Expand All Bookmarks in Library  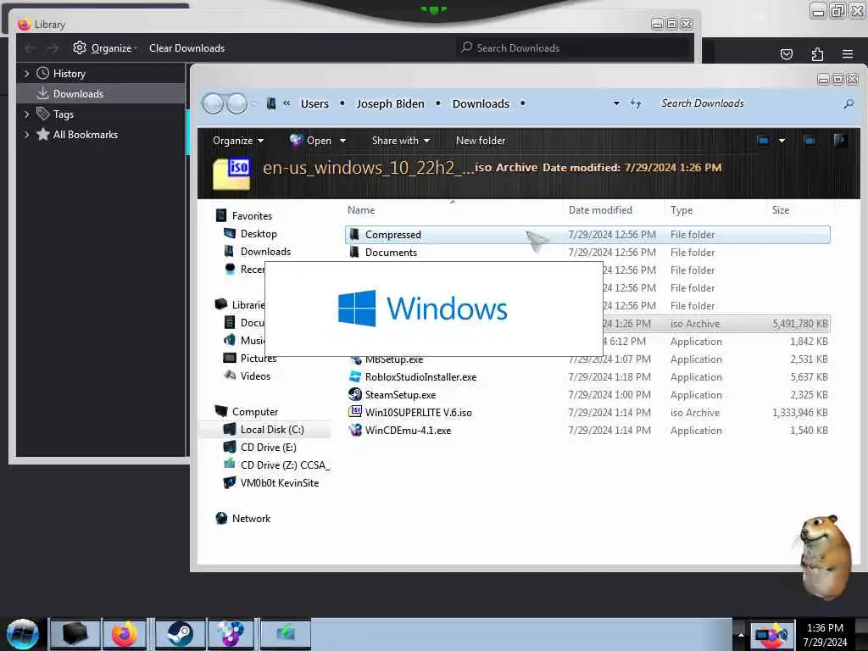coord(26,135)
